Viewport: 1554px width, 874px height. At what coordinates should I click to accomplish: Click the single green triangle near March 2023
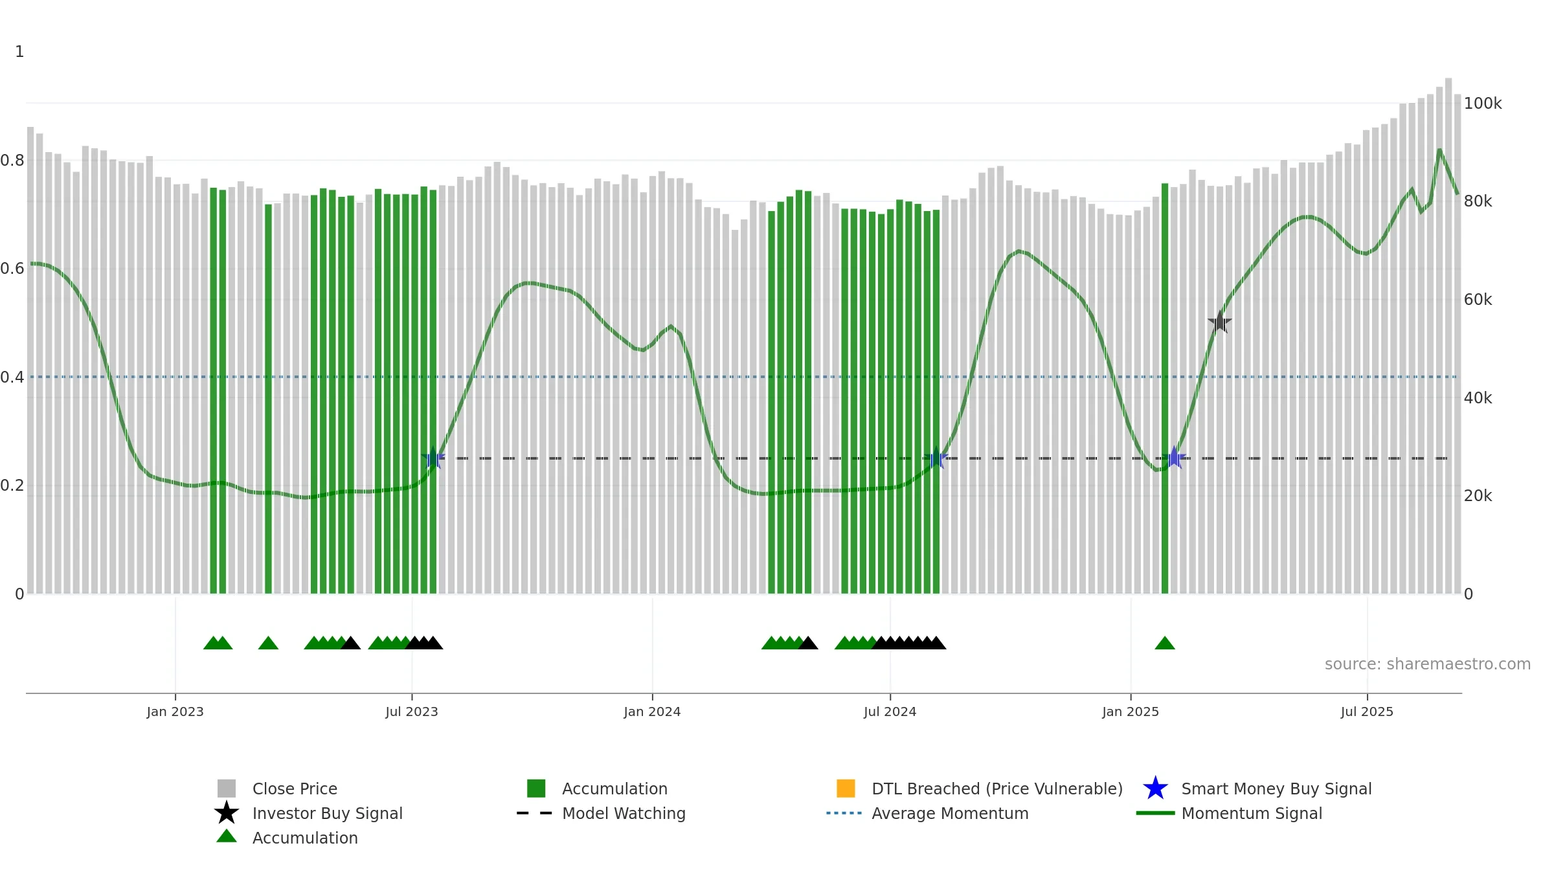coord(268,643)
